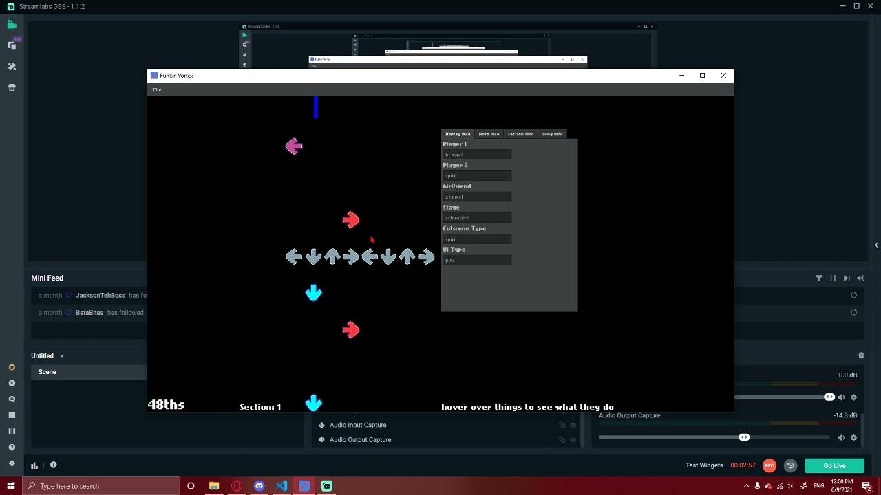This screenshot has height=495, width=881.
Task: Open the sidebar item marked New
Action: (x=12, y=45)
